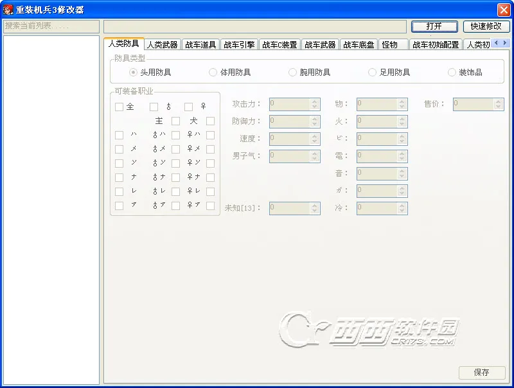The height and width of the screenshot is (388, 514).
Task: Click the application icon in the title bar
Action: coord(9,9)
